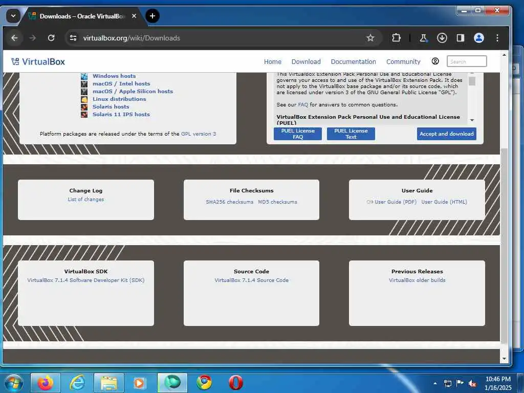The height and width of the screenshot is (393, 524).
Task: Open macOS / Apple Silicon hosts link
Action: pos(133,92)
